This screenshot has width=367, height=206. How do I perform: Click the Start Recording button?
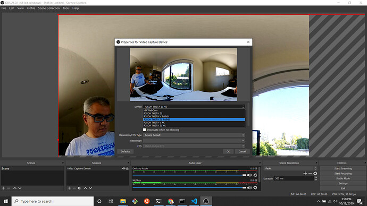[343, 174]
